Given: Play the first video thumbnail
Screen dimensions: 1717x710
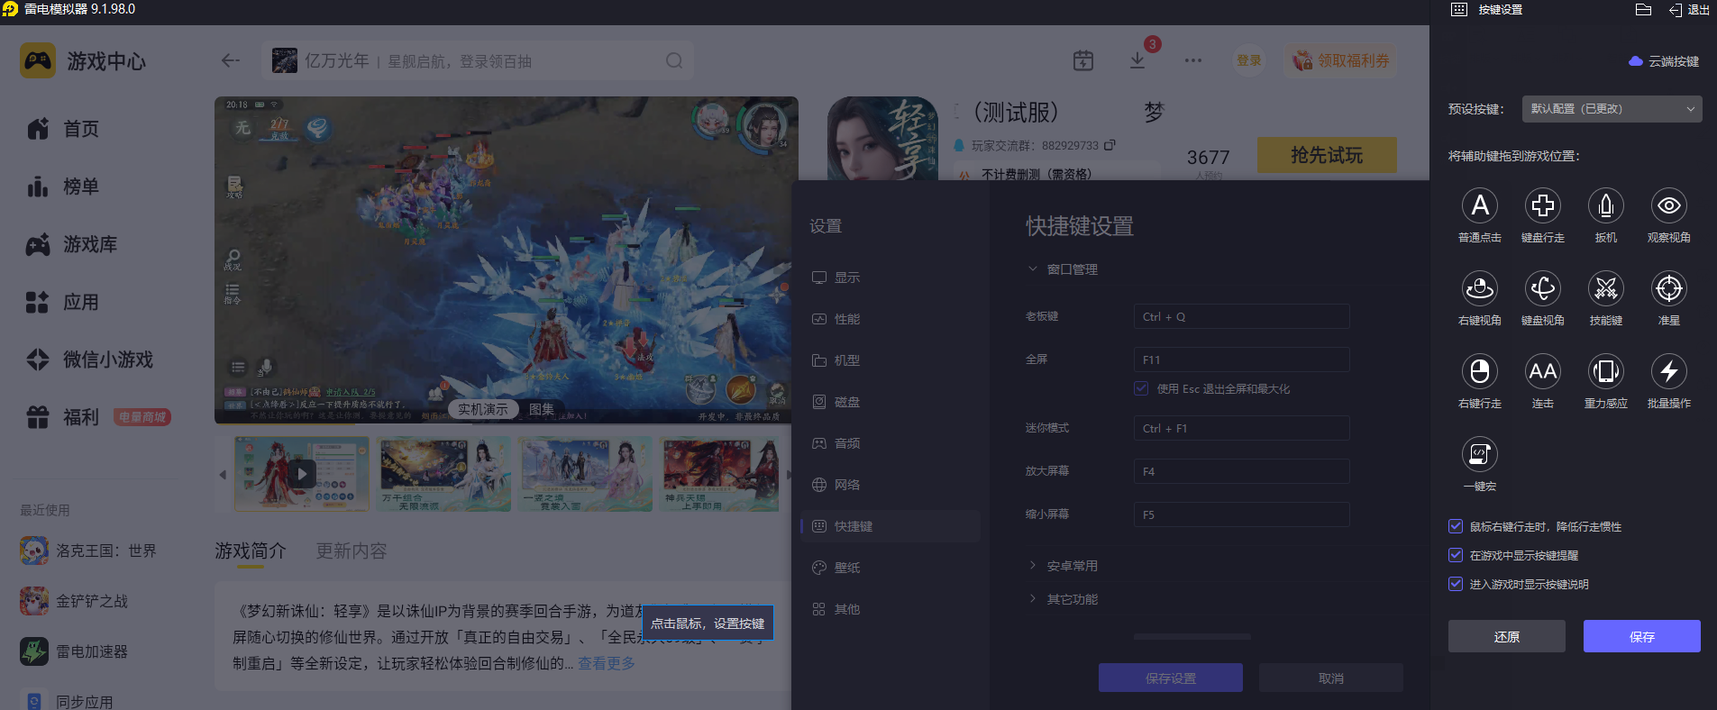Looking at the screenshot, I should 302,474.
